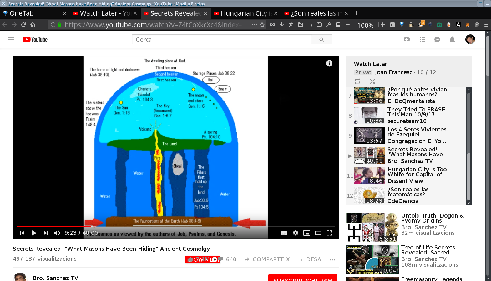Viewport: 491px width, 281px height.
Task: Show video info card icon
Action: (329, 63)
